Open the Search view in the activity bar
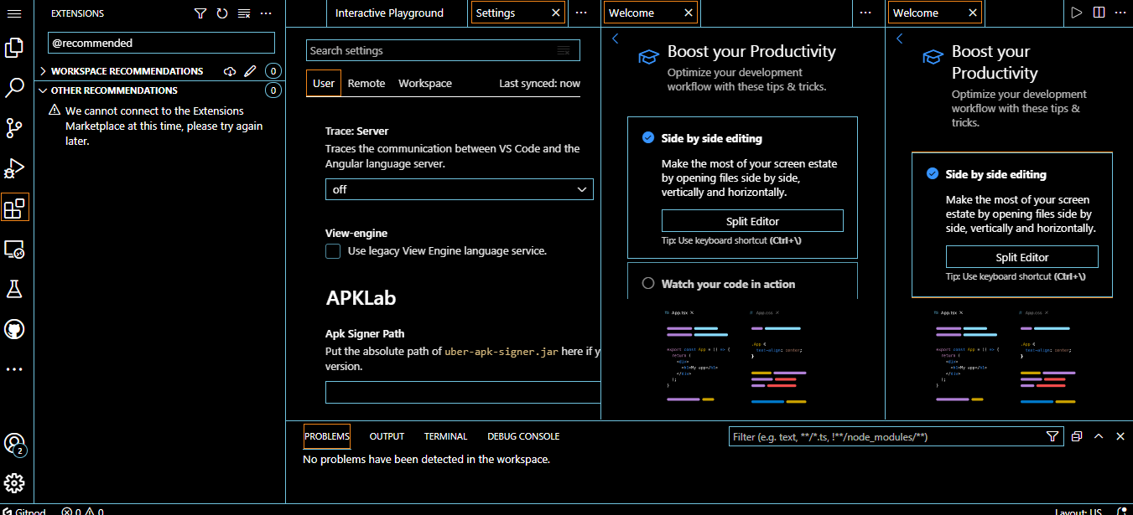 tap(14, 88)
